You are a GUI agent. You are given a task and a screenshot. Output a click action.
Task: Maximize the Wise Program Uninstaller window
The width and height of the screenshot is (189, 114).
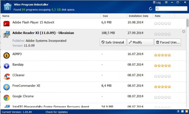(178, 2)
